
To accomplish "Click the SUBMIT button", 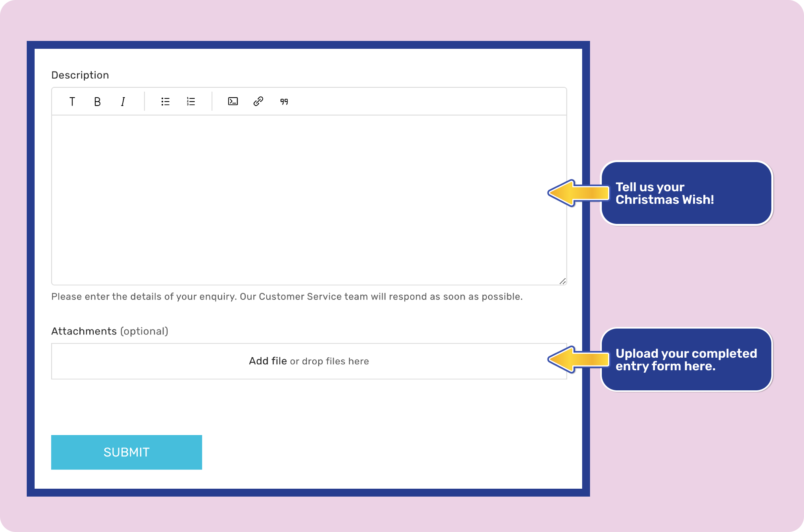I will point(126,452).
